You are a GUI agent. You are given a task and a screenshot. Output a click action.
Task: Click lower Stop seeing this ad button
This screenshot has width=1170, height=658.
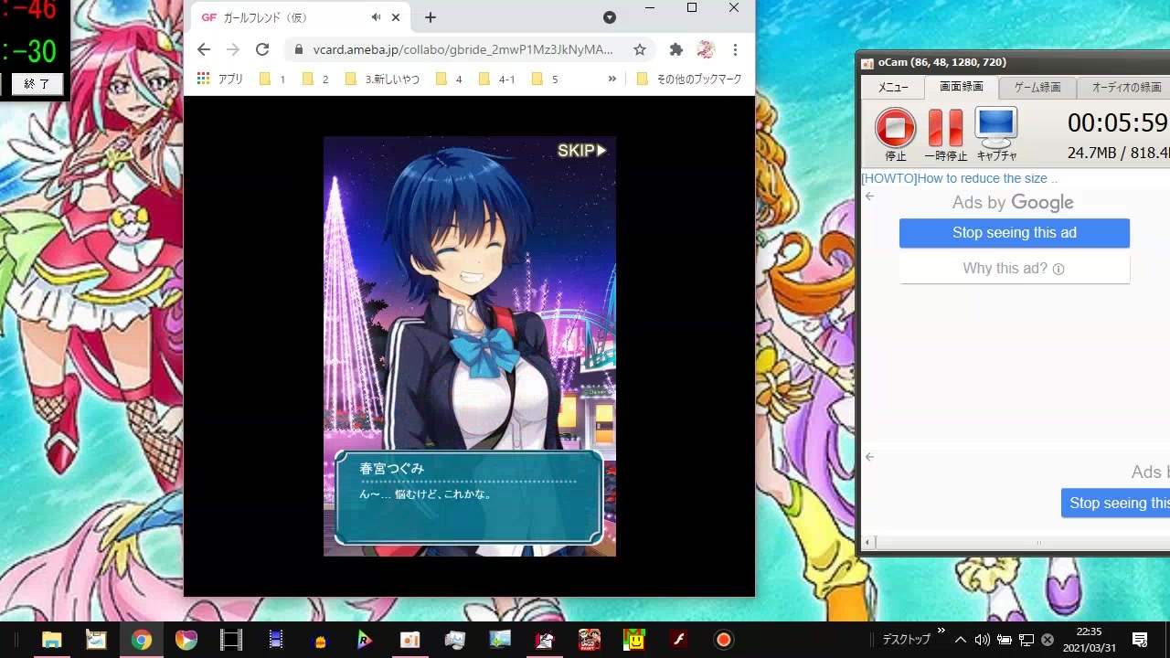pos(1115,503)
